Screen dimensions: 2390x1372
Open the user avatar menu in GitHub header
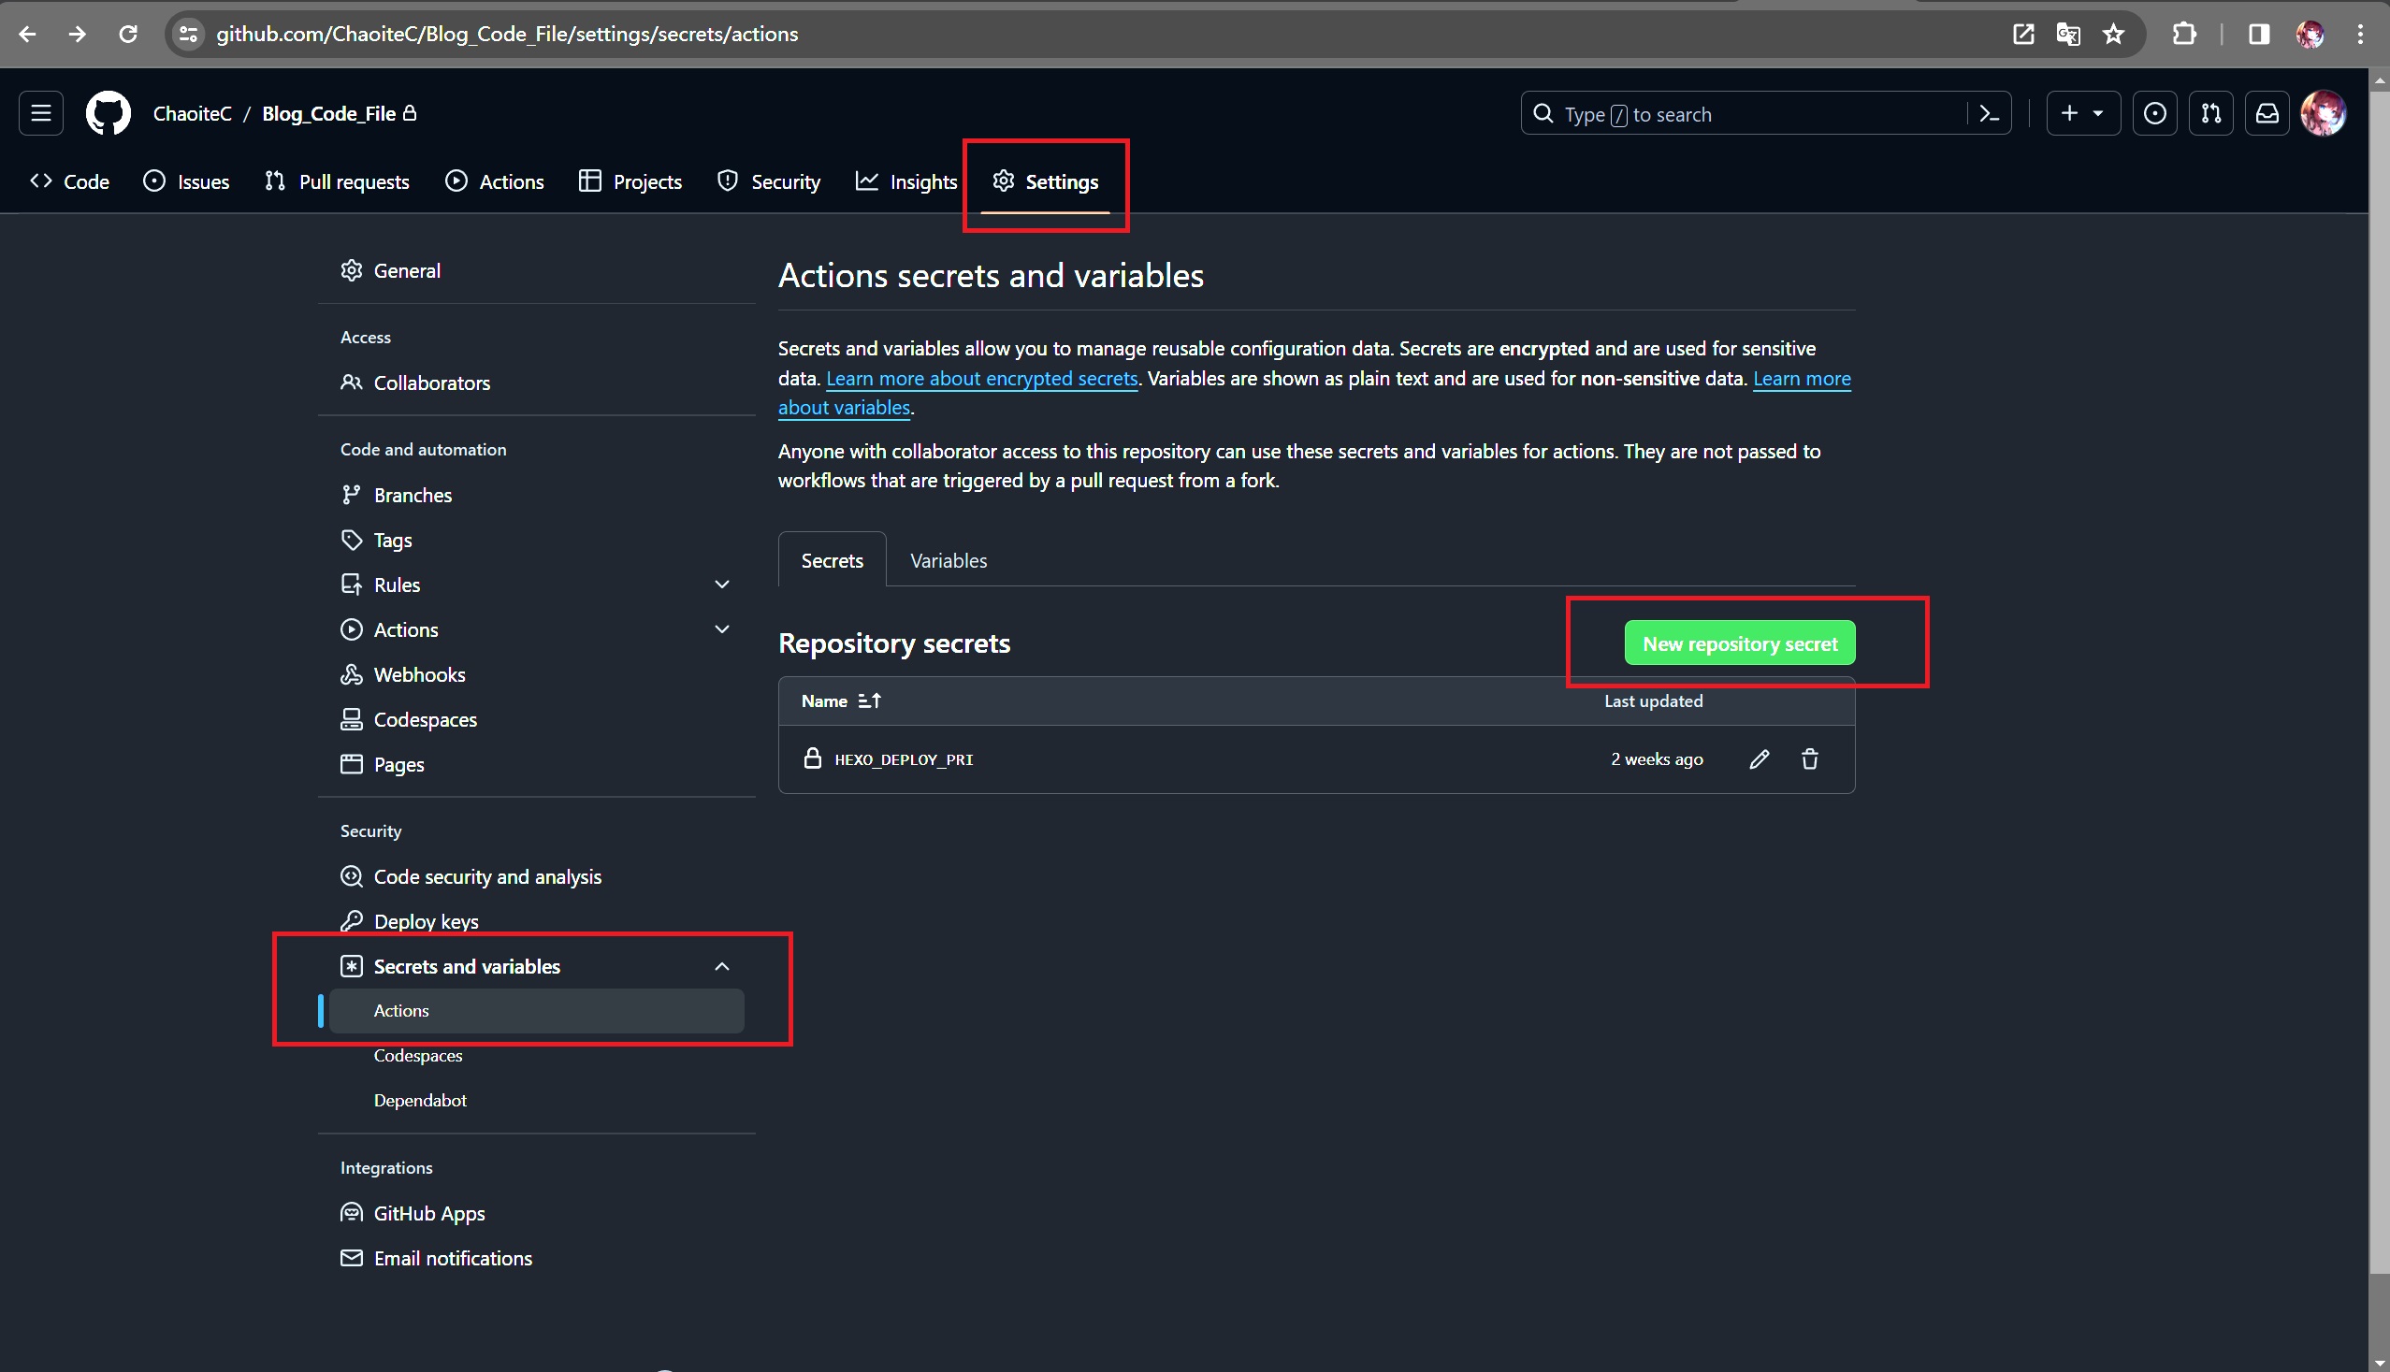tap(2323, 113)
